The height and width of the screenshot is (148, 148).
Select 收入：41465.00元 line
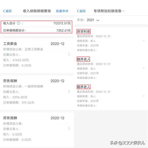coord(16,60)
